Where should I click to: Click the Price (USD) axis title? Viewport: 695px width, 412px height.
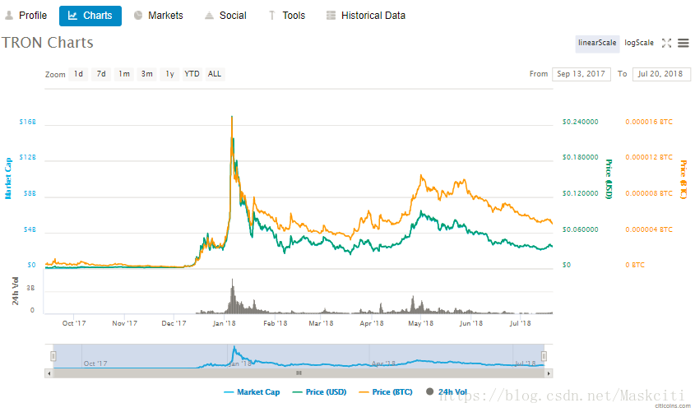pyautogui.click(x=609, y=179)
